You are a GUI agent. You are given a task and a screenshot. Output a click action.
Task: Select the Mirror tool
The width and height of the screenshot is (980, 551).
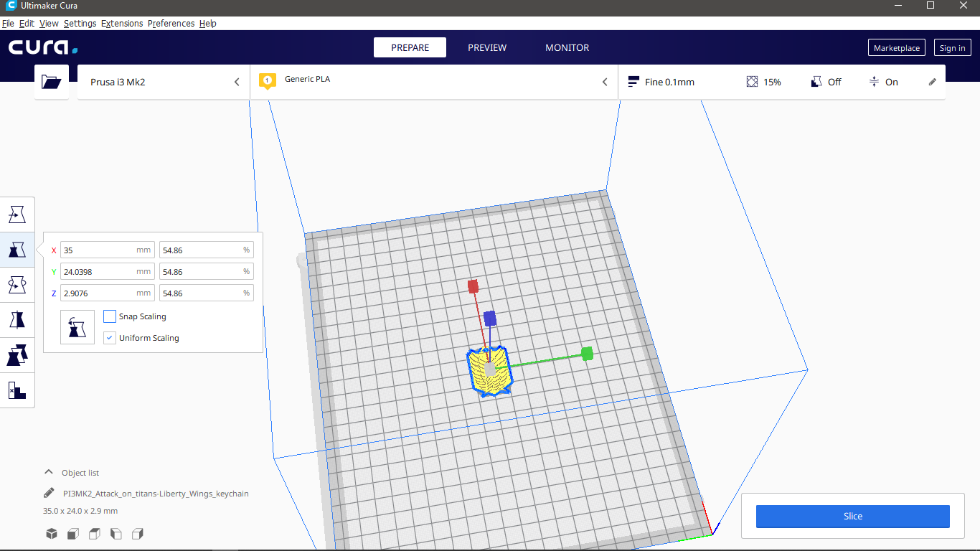point(17,320)
